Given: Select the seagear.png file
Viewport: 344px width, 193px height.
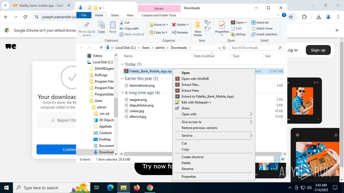Looking at the screenshot, I should (138, 100).
